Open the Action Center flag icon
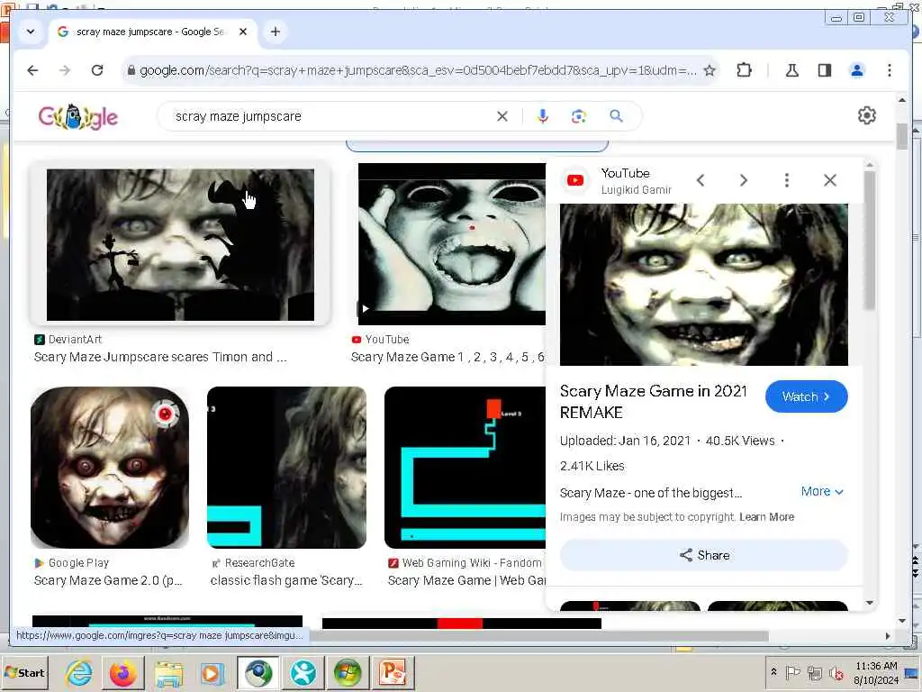 click(x=792, y=672)
